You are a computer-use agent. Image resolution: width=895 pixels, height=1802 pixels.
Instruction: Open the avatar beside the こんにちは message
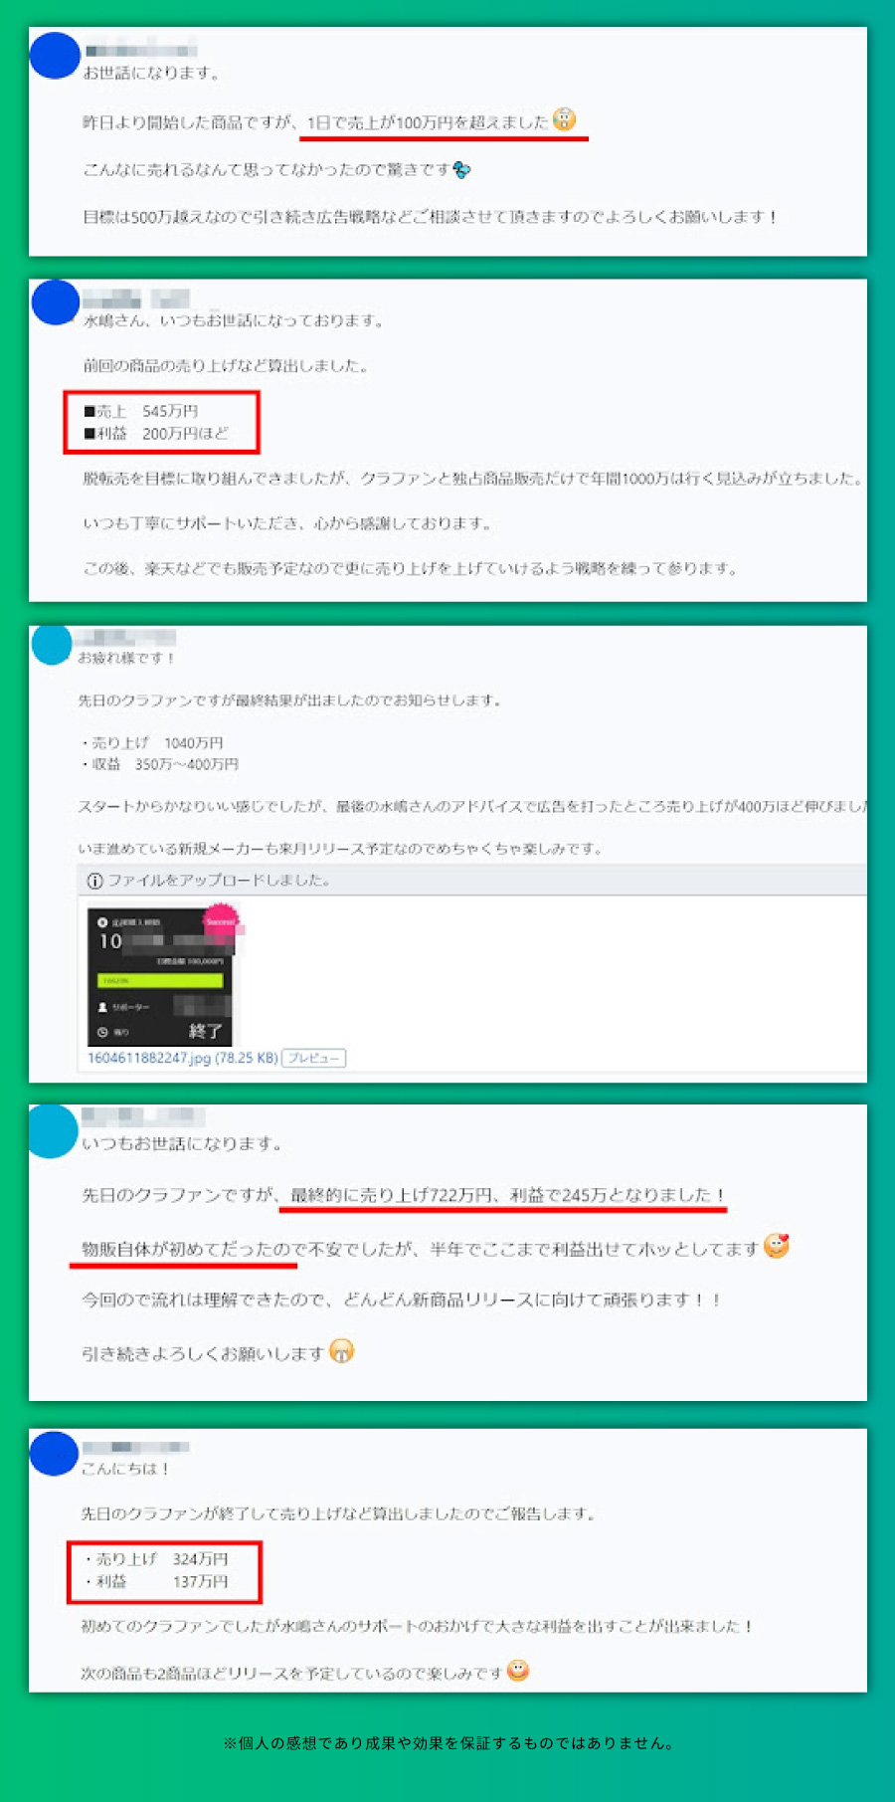tap(55, 1454)
